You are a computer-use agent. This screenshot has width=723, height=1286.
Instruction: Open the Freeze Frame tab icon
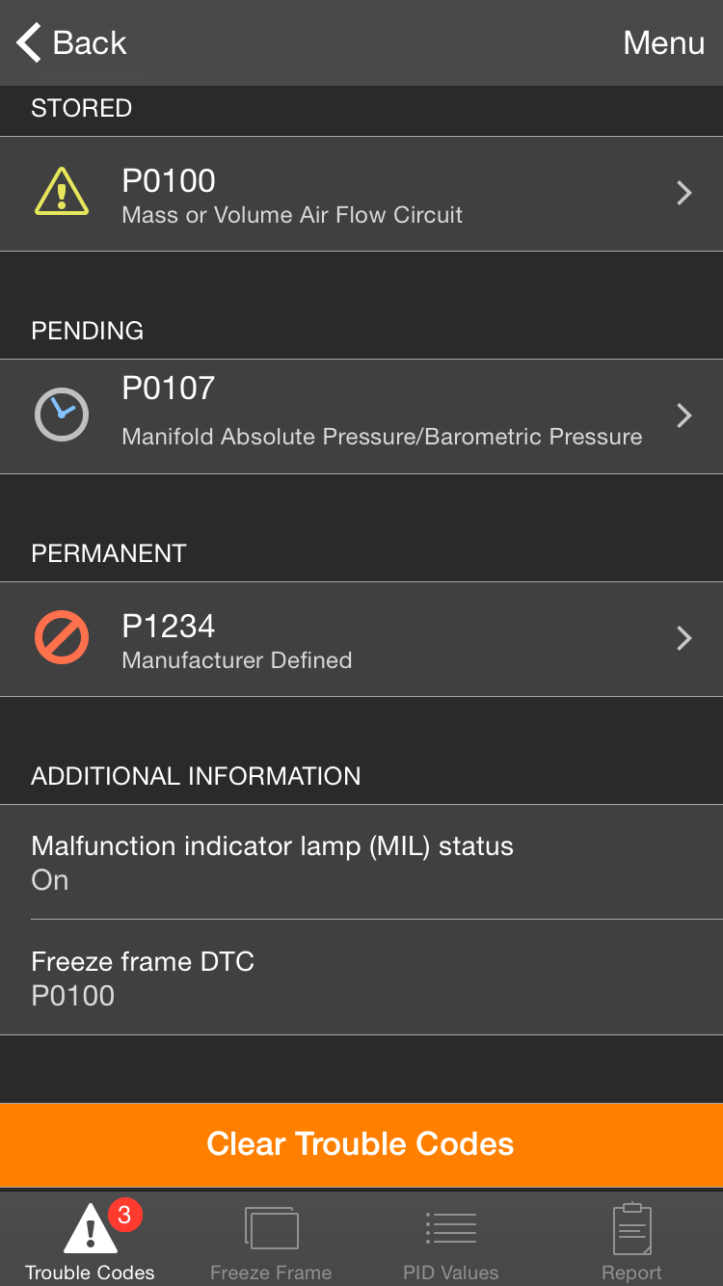tap(271, 1229)
